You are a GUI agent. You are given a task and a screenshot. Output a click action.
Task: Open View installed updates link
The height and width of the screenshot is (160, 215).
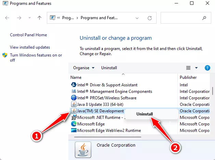click(30, 47)
